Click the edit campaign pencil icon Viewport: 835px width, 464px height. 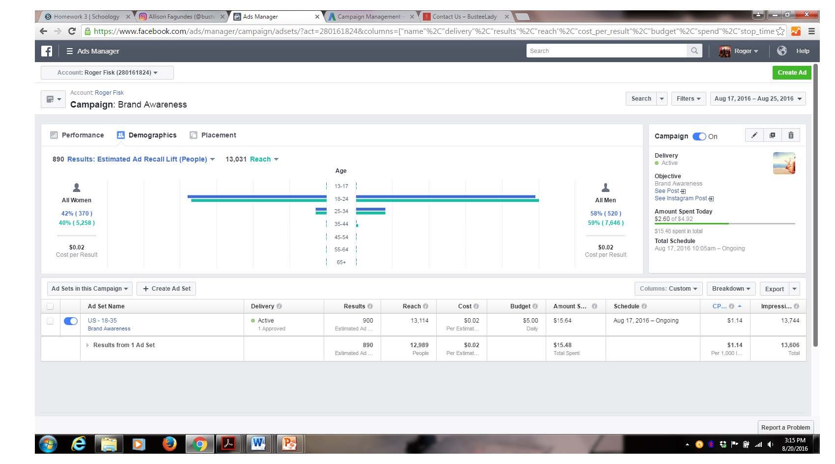(x=754, y=135)
